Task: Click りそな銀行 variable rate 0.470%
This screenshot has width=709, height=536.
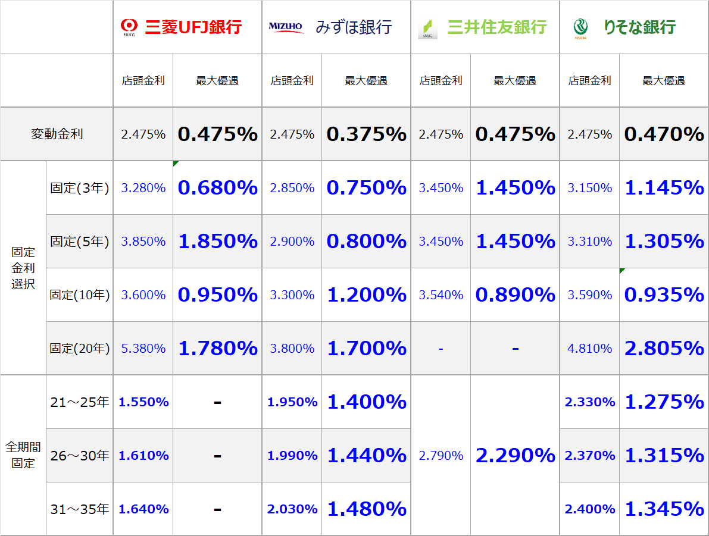Action: 664,134
